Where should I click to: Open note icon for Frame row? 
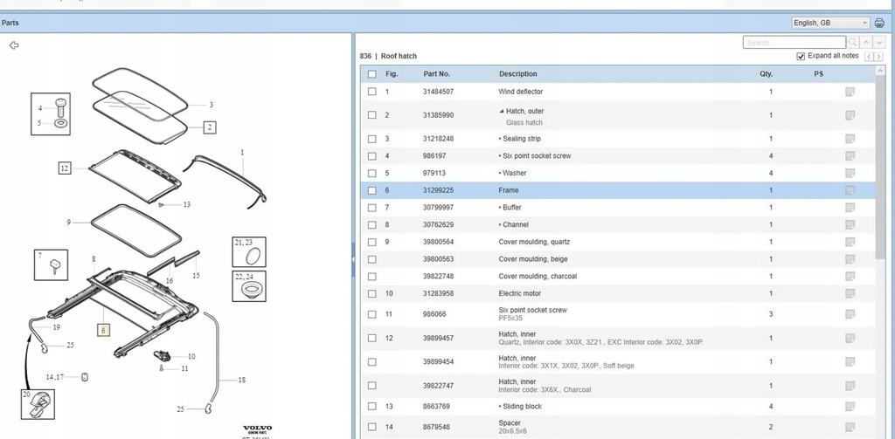[850, 190]
